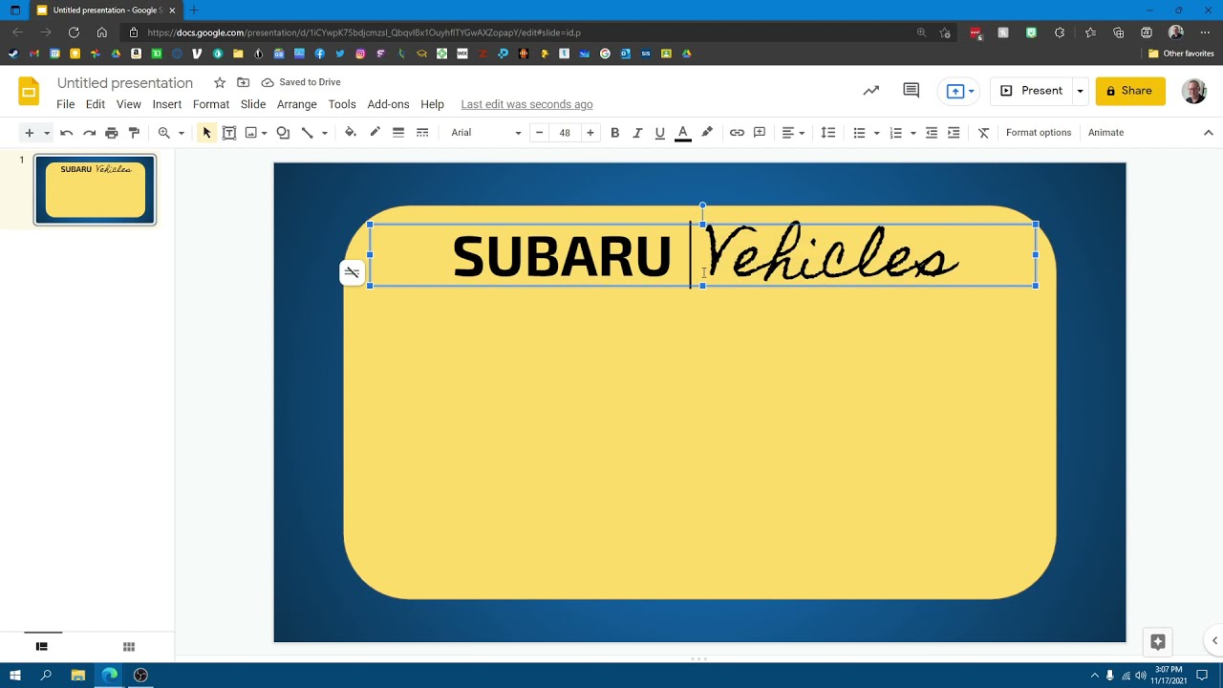Image resolution: width=1223 pixels, height=688 pixels.
Task: Increase font size with plus button
Action: tap(590, 133)
